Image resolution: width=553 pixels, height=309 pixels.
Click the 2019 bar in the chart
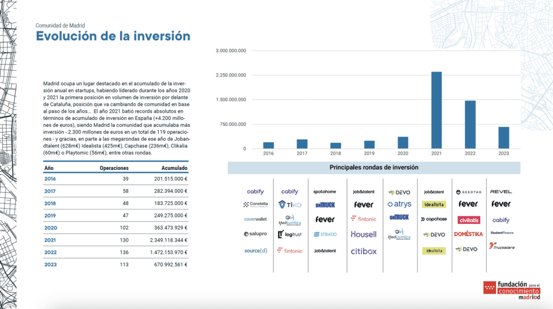[369, 145]
